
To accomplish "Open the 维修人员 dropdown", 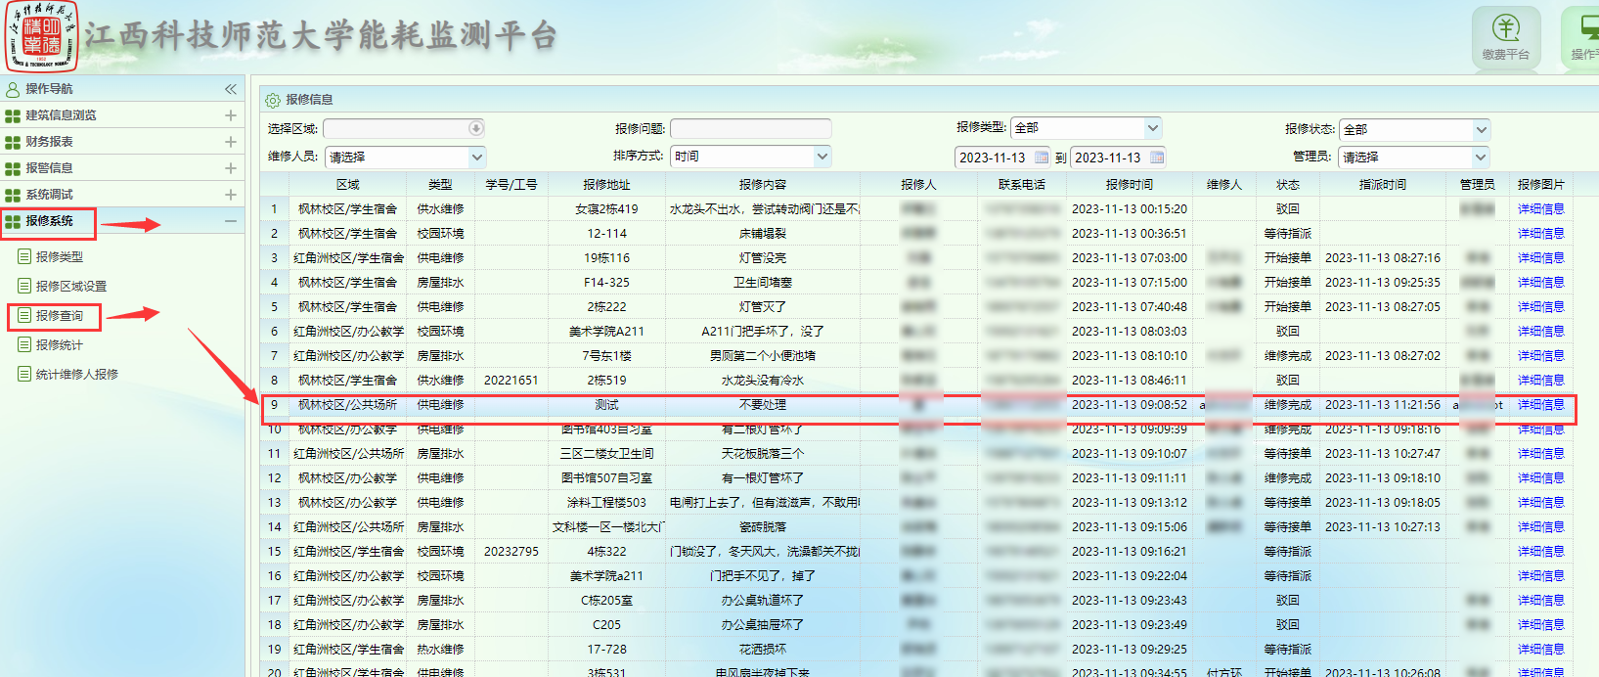I will [476, 157].
